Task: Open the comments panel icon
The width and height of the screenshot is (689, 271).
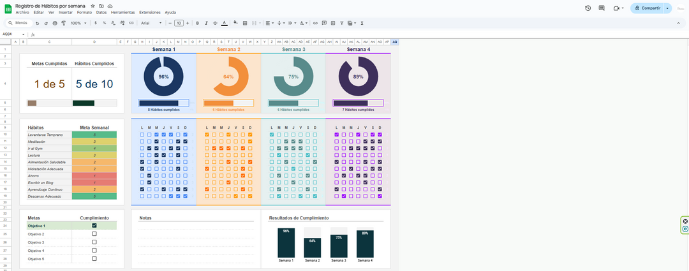Action: coord(602,8)
